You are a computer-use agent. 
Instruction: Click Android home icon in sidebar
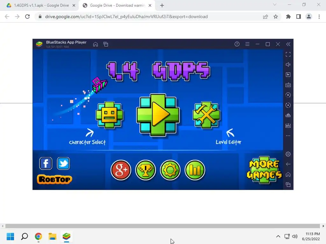click(288, 174)
